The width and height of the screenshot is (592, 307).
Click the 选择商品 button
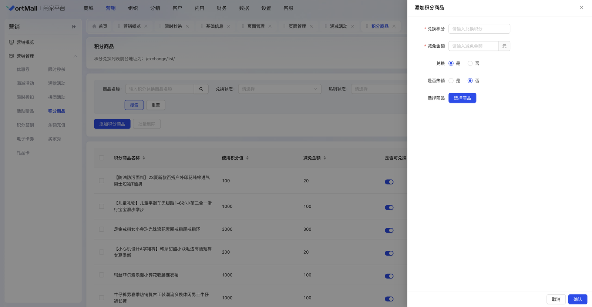click(x=462, y=98)
